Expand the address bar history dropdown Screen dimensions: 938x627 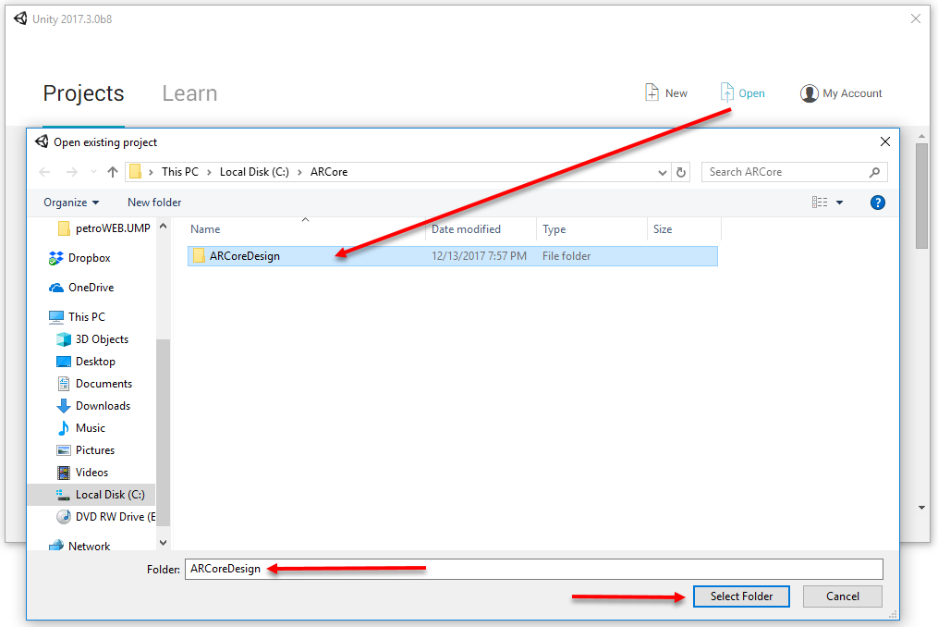[x=663, y=172]
